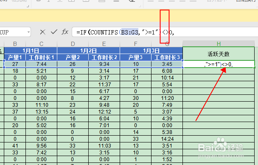Select cell with time 6:04

tap(104, 119)
